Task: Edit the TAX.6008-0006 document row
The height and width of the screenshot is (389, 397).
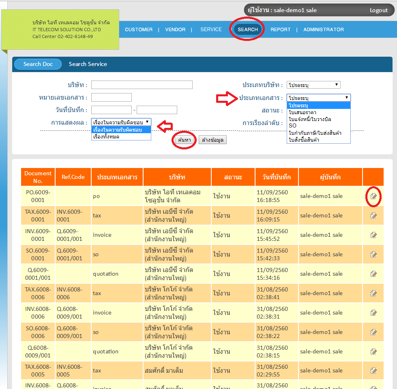Action: click(373, 293)
